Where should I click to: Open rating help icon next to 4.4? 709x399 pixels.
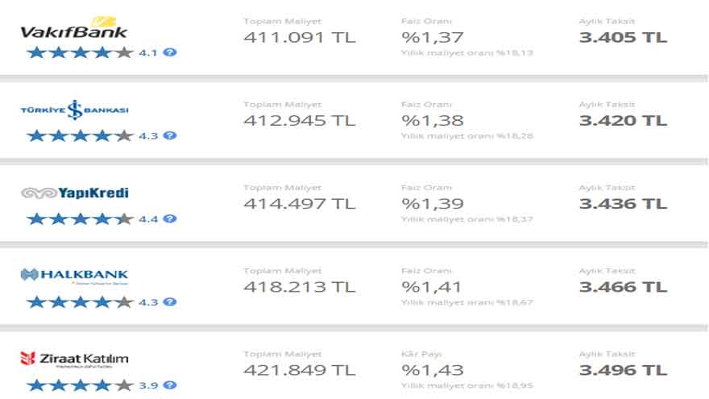point(169,219)
